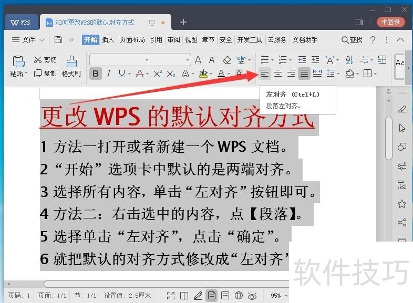
Task: Expand underline style dropdown arrow
Action: (129, 74)
